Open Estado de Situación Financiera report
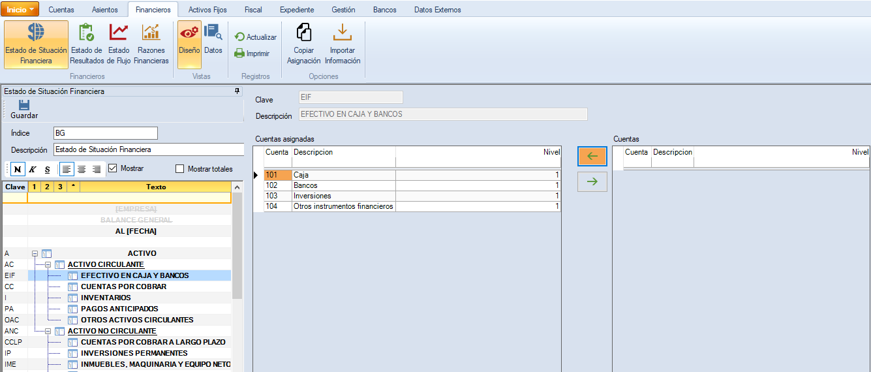Image resolution: width=871 pixels, height=372 pixels. point(36,44)
